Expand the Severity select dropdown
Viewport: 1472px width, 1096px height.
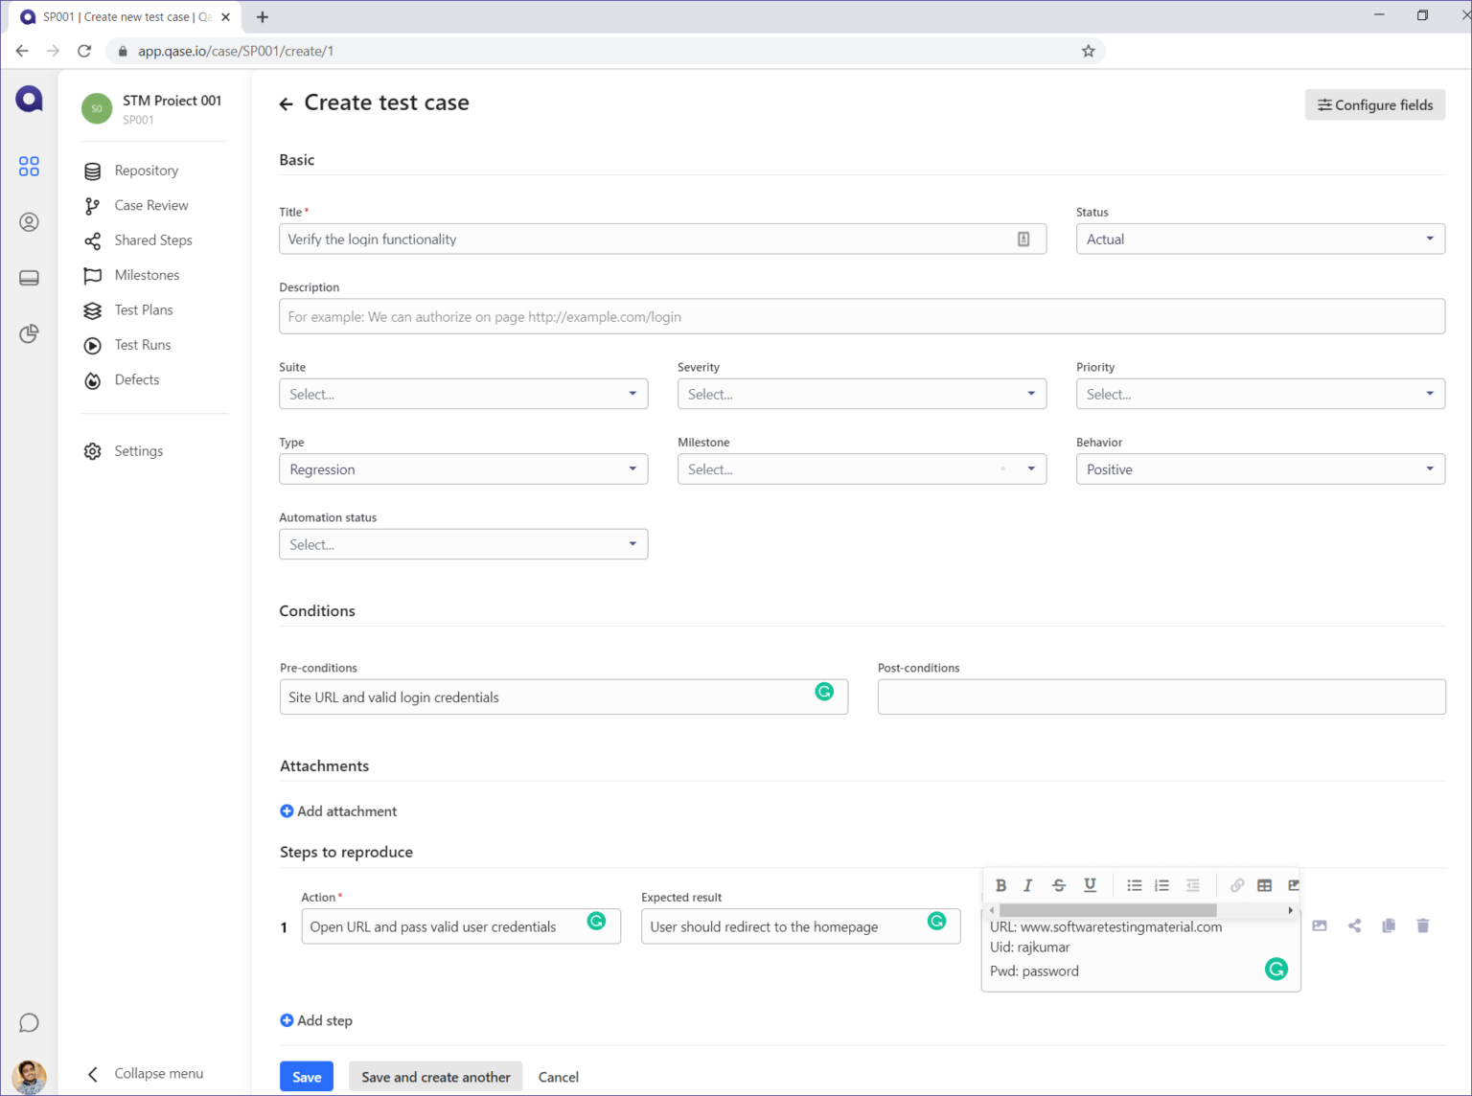(861, 394)
